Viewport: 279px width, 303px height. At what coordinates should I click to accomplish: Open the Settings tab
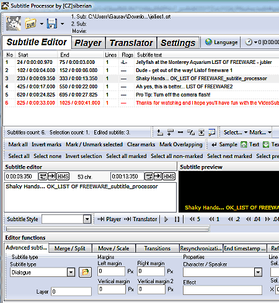point(178,43)
